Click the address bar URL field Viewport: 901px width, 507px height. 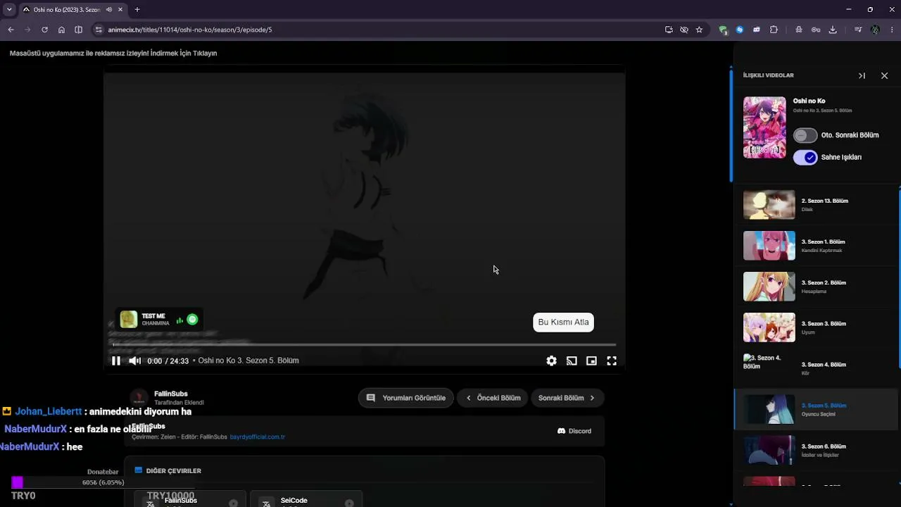tap(380, 30)
